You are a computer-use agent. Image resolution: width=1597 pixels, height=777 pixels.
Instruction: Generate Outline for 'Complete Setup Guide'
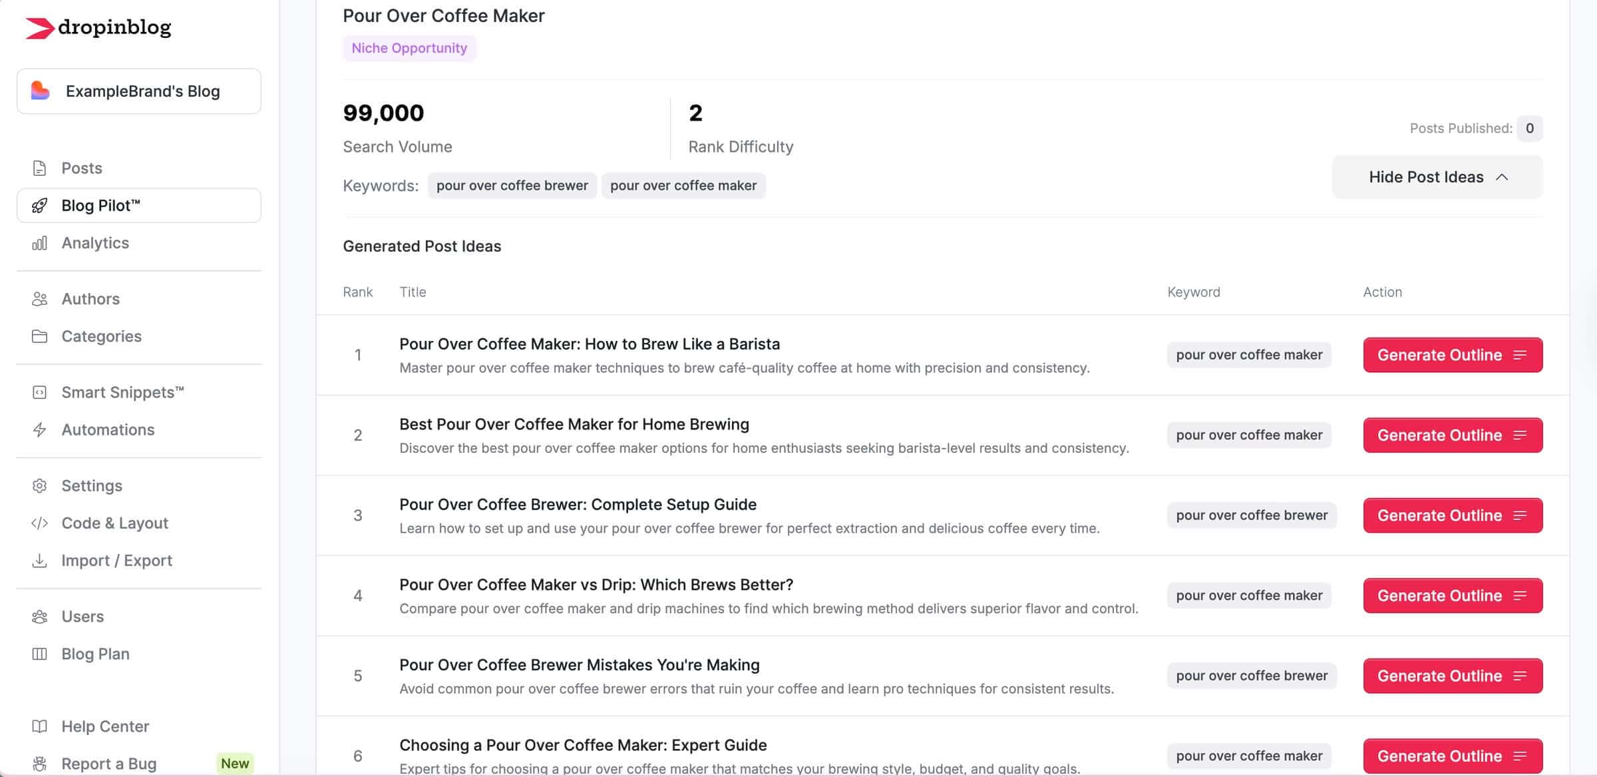1453,515
